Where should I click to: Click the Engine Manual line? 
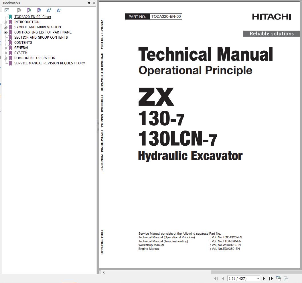coord(189,249)
